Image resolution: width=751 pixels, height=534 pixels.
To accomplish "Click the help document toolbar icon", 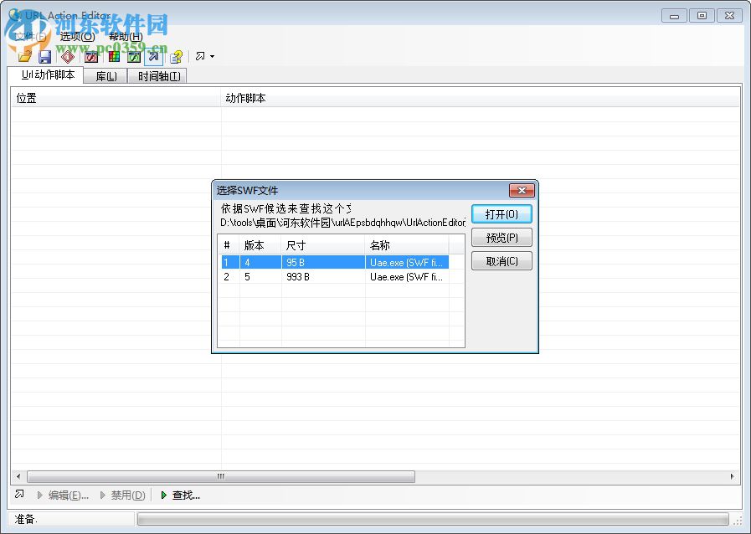I will [x=175, y=56].
